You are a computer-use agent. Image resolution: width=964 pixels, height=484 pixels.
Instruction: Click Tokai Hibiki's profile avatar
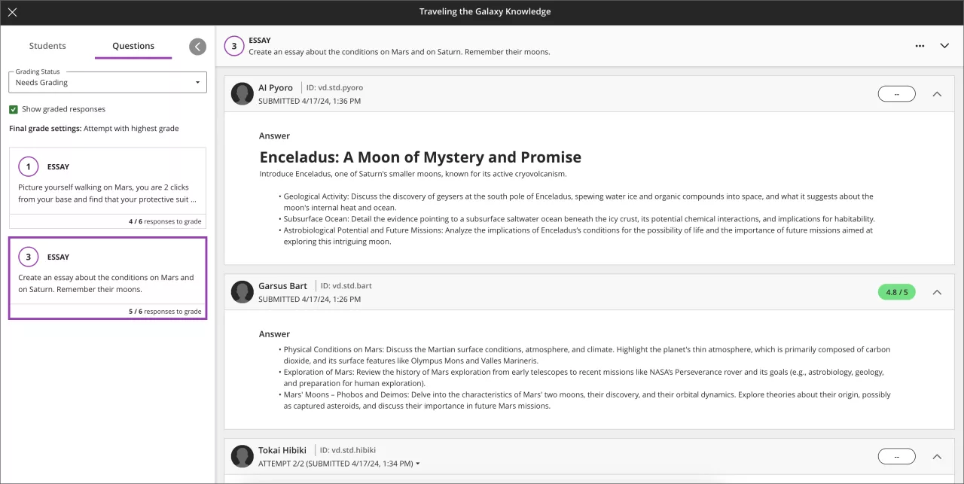pyautogui.click(x=242, y=456)
